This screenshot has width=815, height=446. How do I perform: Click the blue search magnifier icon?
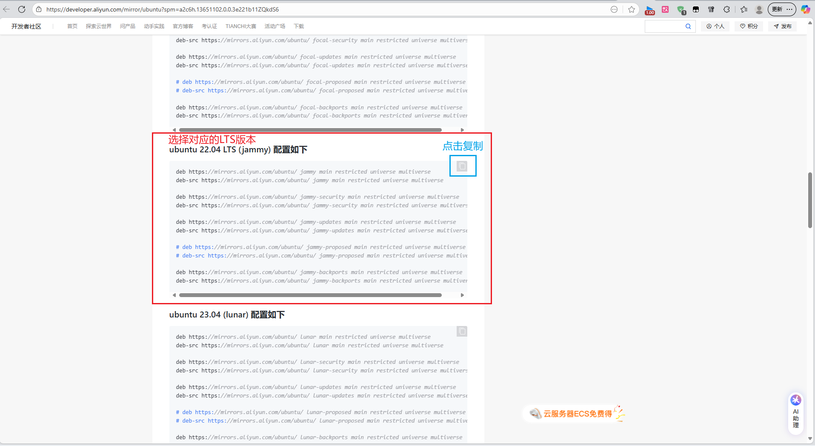pyautogui.click(x=688, y=26)
